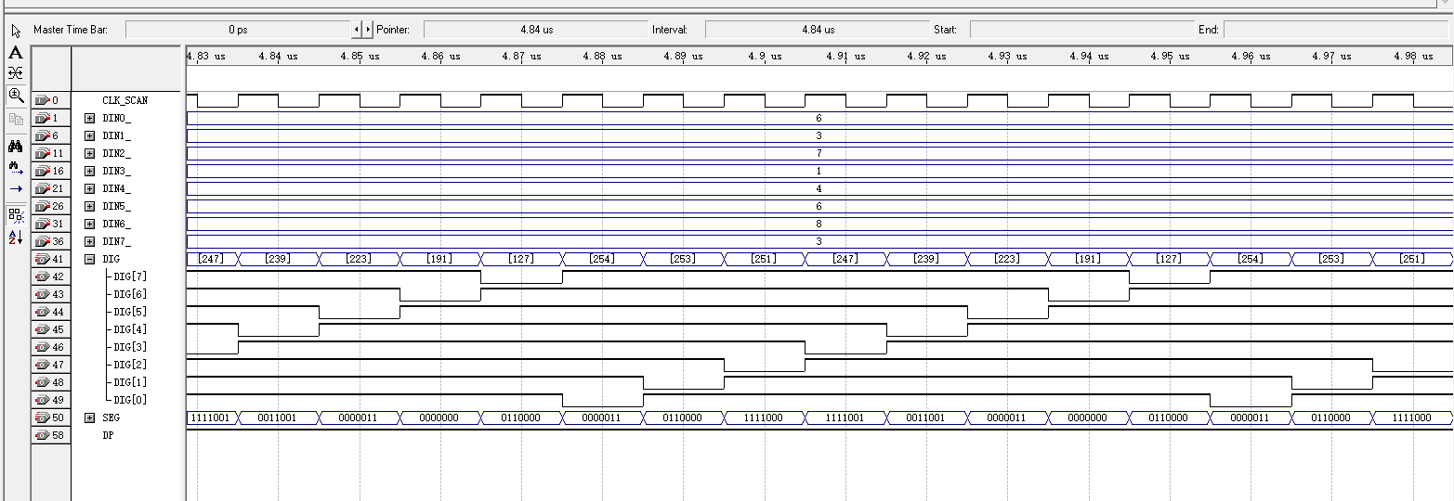Click the first 0000000 SEG value
The height and width of the screenshot is (501, 1454).
click(439, 417)
